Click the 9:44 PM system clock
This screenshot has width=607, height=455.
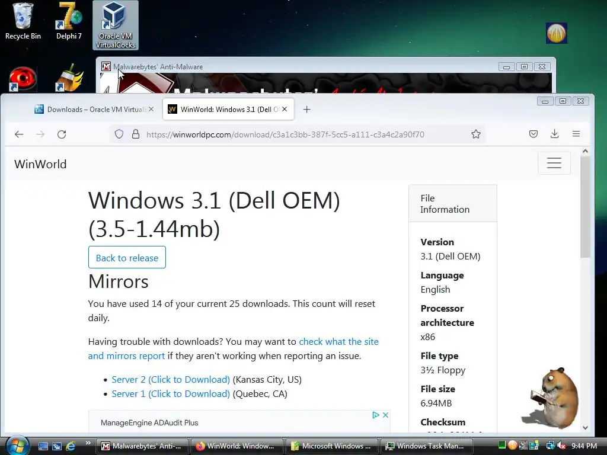coord(584,446)
